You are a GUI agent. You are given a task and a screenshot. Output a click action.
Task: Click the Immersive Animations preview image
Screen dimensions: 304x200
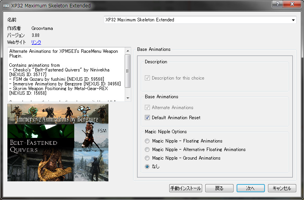point(58,143)
